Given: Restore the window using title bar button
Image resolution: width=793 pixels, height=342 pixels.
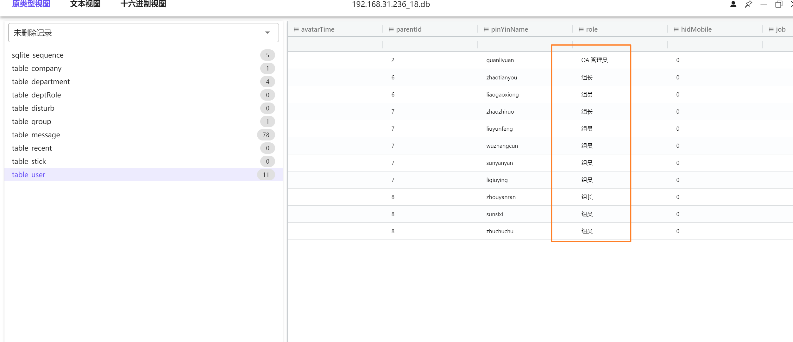Looking at the screenshot, I should tap(779, 4).
